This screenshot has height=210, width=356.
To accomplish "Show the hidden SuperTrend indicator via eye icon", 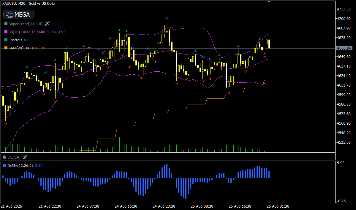I will coord(47,24).
